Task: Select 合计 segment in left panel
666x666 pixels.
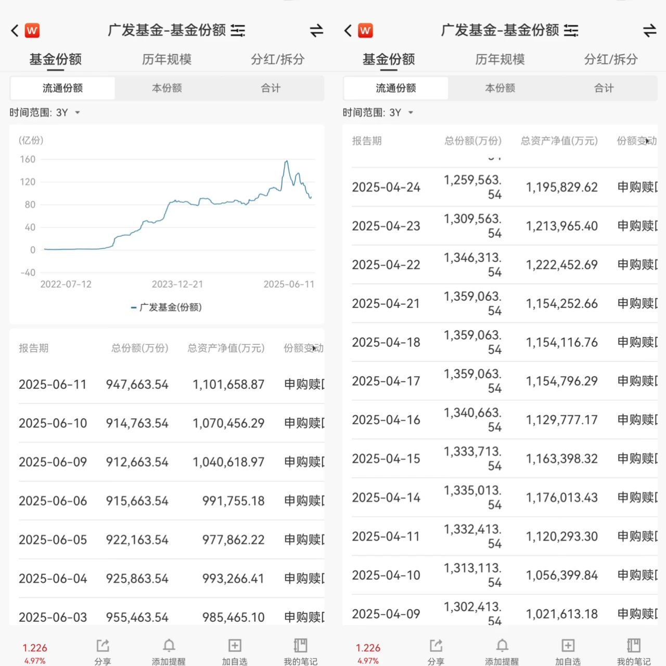Action: pos(271,88)
